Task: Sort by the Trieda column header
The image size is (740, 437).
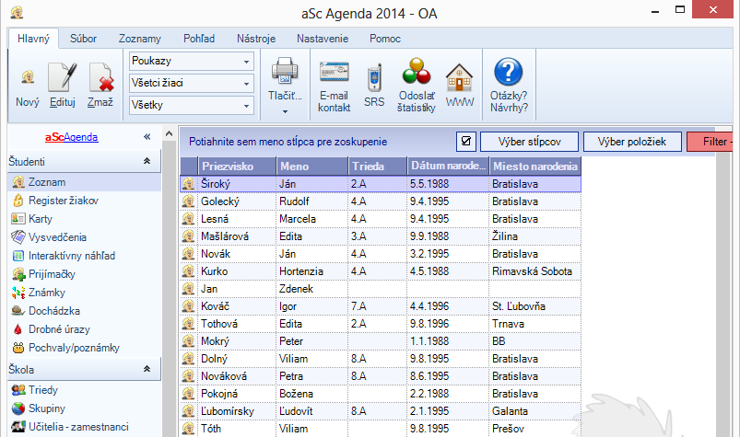Action: pyautogui.click(x=378, y=167)
